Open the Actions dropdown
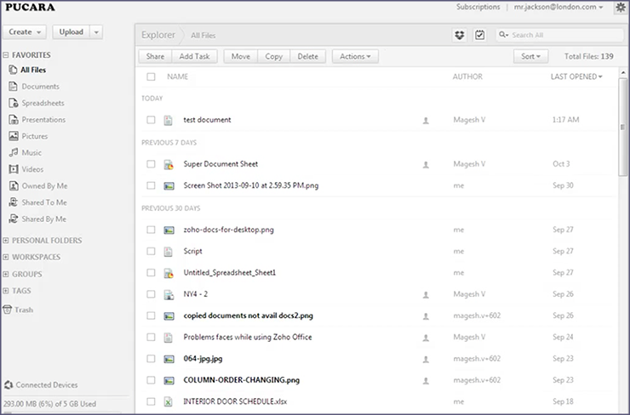This screenshot has width=630, height=415. point(354,56)
